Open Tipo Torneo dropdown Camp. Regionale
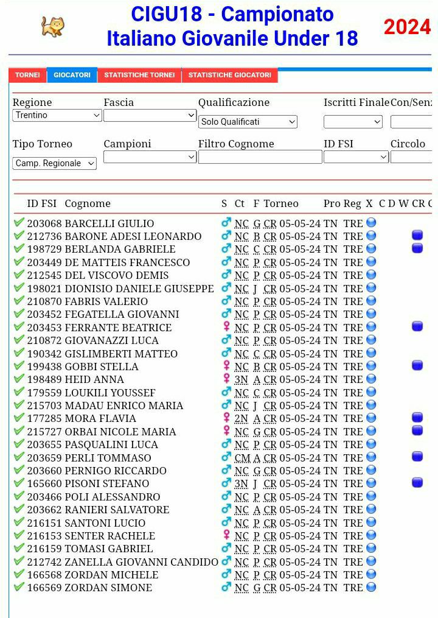This screenshot has height=618, width=438. pos(55,163)
